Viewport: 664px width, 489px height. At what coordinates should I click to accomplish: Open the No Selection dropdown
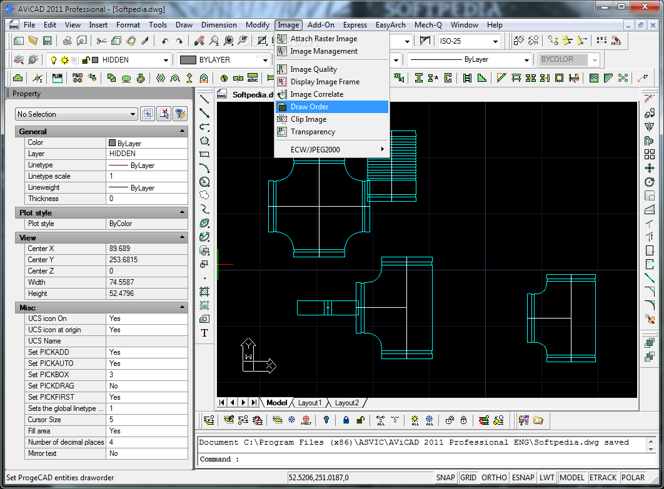[x=133, y=114]
